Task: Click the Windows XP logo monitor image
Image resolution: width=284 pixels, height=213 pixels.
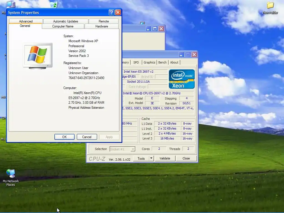Action: pyautogui.click(x=38, y=56)
